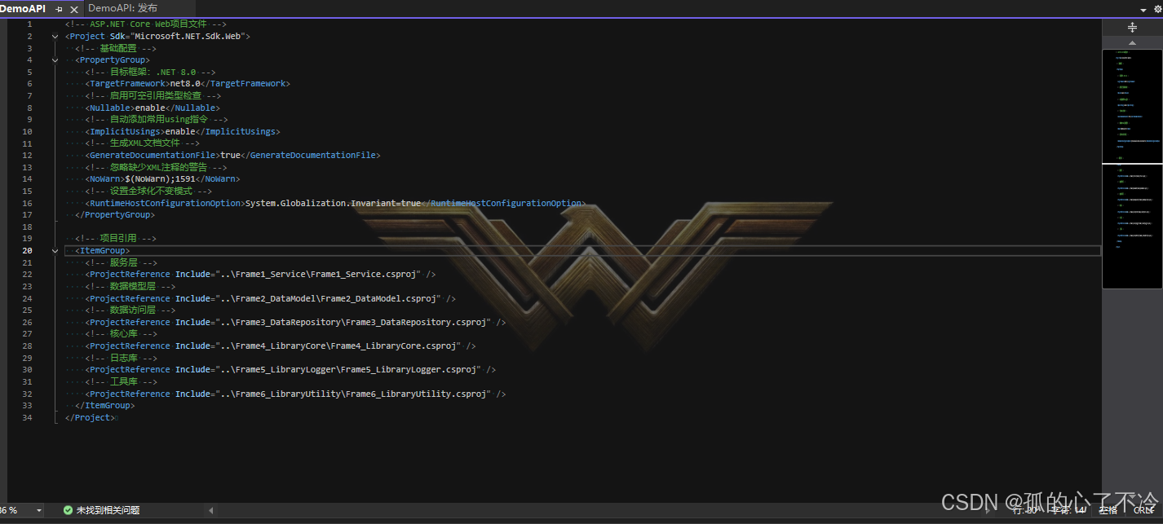The height and width of the screenshot is (524, 1163).
Task: Open the tab settings gear
Action: (x=1157, y=9)
